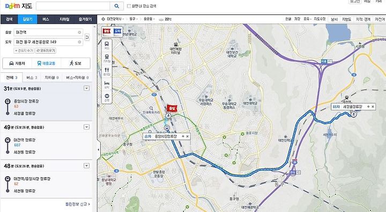Image resolution: width=386 pixels, height=212 pixels.
Task: Open the 대전광역시 region dropdown
Action: coord(115,19)
